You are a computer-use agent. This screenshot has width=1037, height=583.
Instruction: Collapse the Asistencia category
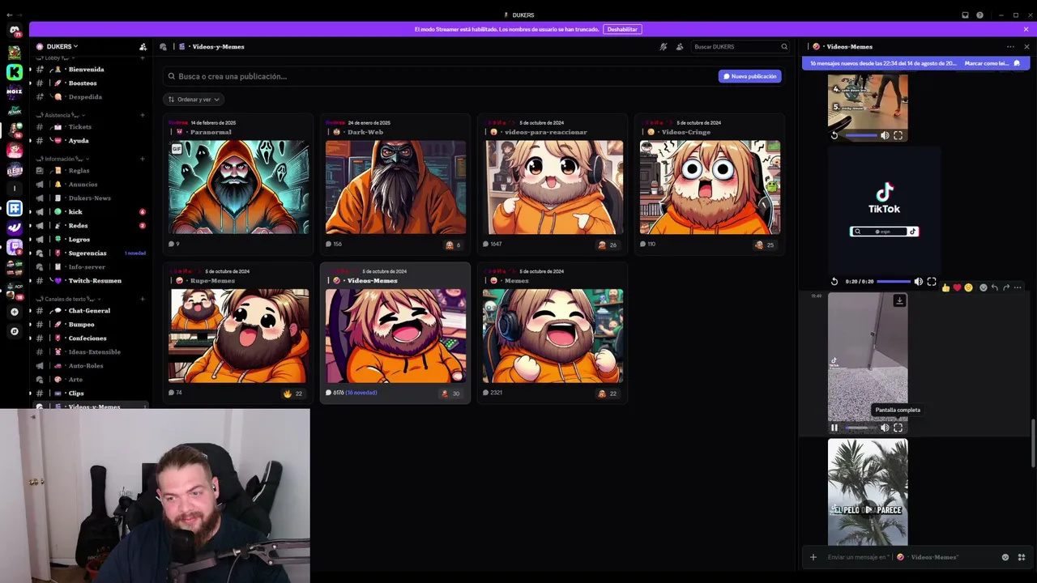60,115
